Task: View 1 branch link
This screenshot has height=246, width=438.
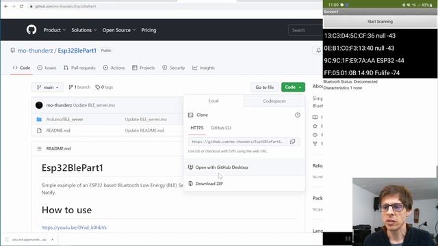Action: (x=79, y=87)
